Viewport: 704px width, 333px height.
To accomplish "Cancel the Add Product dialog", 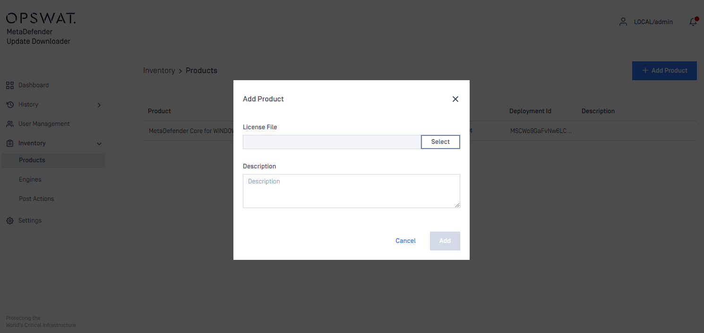I will (x=405, y=241).
